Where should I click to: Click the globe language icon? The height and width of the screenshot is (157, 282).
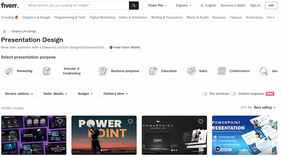(202, 6)
